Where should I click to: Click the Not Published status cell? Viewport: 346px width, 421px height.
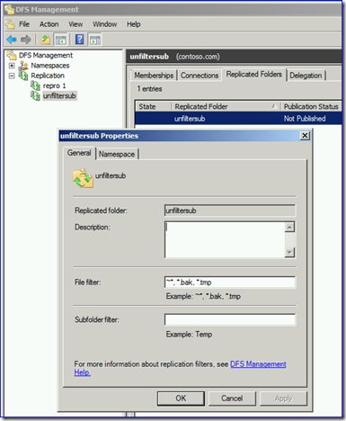[305, 119]
